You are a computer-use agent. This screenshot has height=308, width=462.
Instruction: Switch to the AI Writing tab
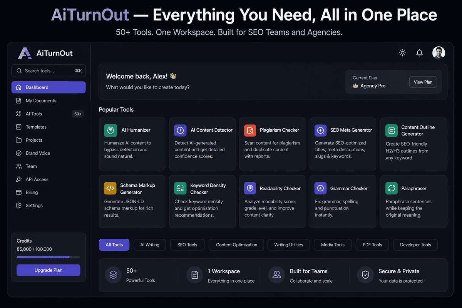[x=150, y=245]
